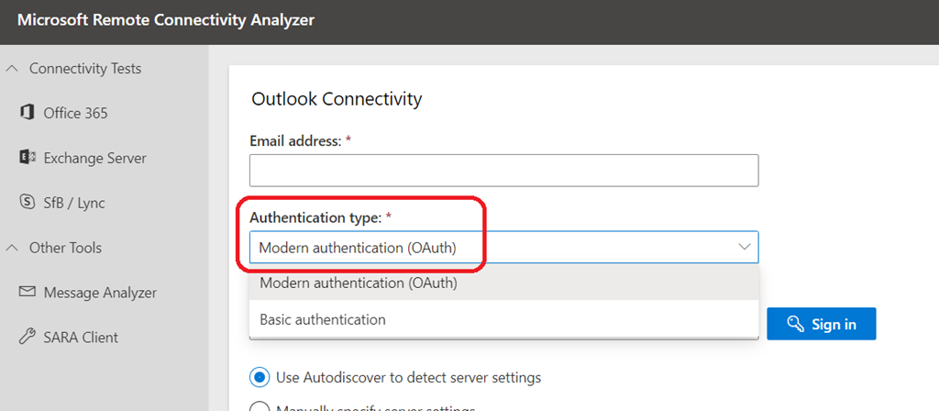The height and width of the screenshot is (411, 939).
Task: Click the key icon on Sign in
Action: [794, 325]
